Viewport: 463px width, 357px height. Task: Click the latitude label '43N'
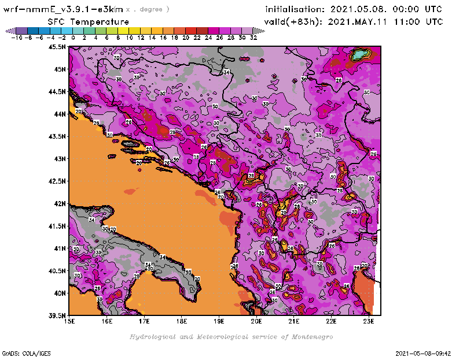click(x=60, y=159)
